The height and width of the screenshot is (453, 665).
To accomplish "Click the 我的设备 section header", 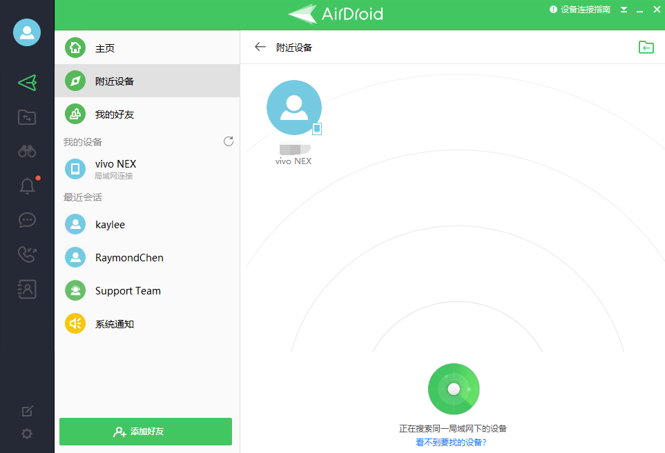I will click(83, 142).
